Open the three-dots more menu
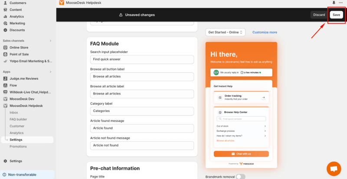Image resolution: width=347 pixels, height=179 pixels. click(x=341, y=3)
